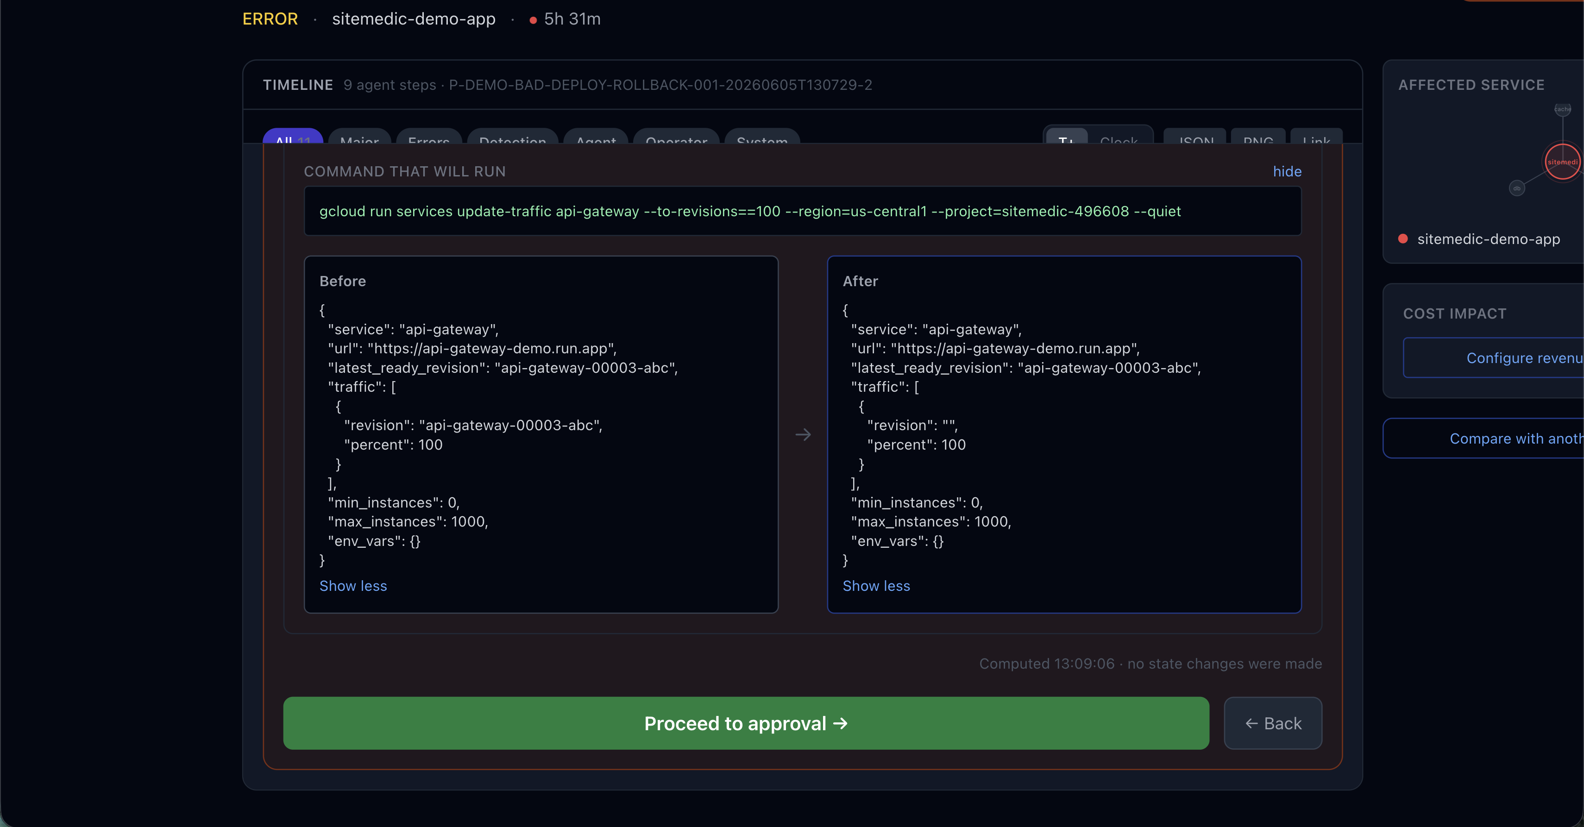Export timeline as JSON
The width and height of the screenshot is (1584, 827).
pos(1195,137)
